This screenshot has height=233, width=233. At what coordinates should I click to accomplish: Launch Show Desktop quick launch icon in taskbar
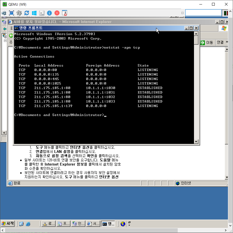(x=21, y=224)
